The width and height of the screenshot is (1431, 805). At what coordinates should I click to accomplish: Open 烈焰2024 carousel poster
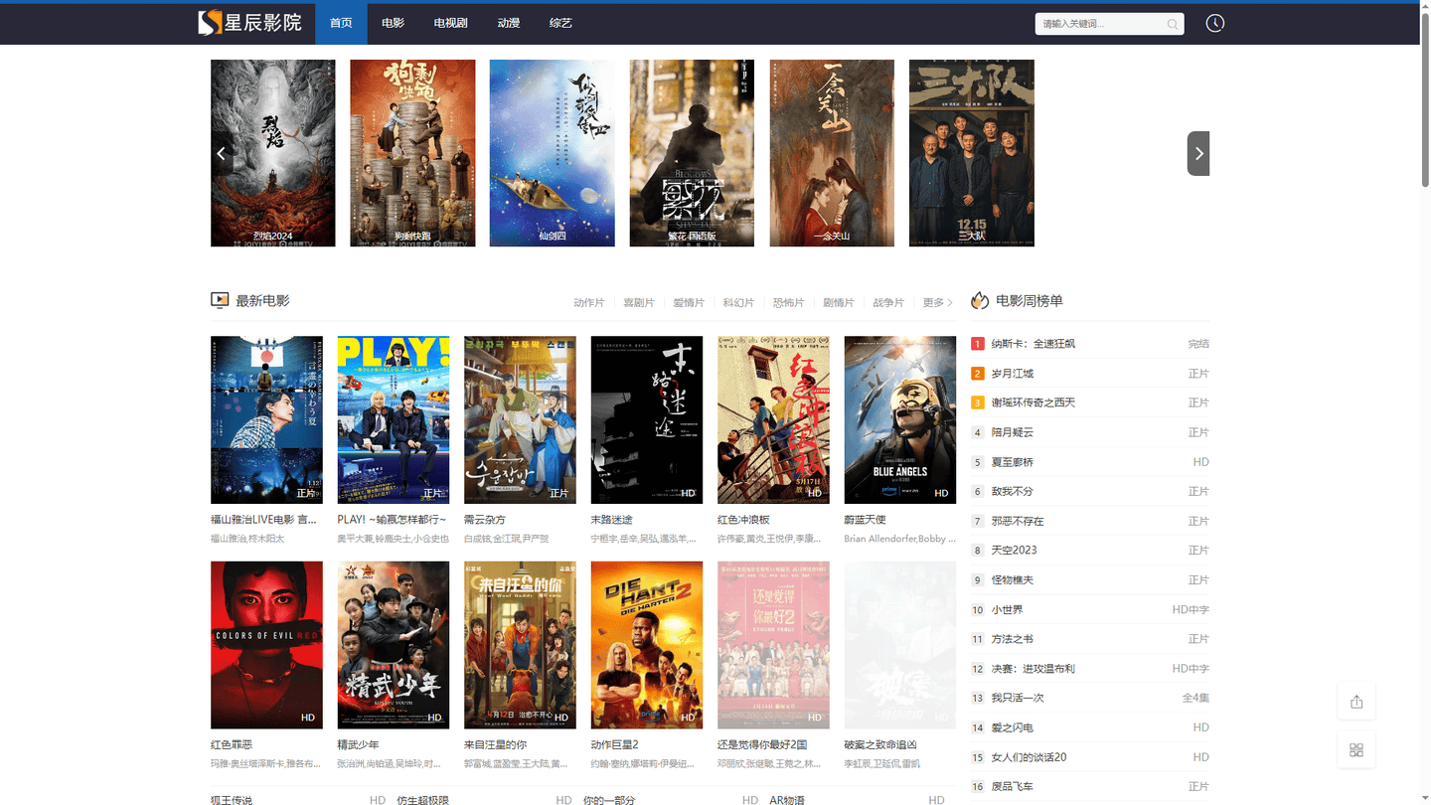coord(272,153)
